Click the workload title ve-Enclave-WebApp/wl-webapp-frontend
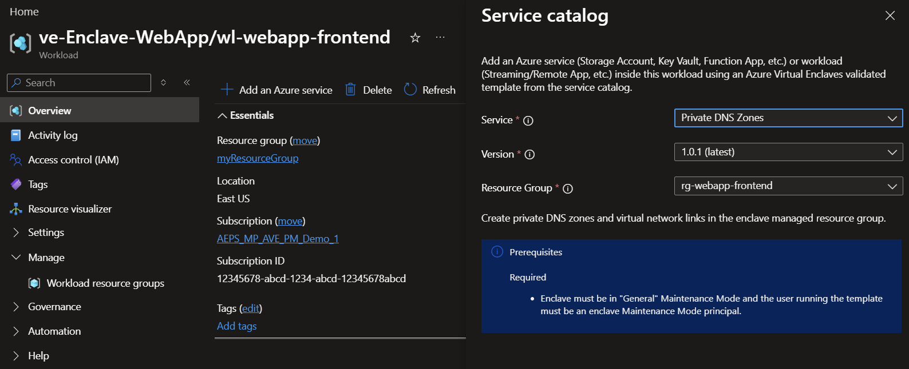 (x=215, y=37)
